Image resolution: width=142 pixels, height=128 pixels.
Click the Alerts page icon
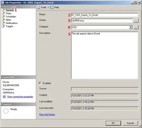(x=3, y=20)
